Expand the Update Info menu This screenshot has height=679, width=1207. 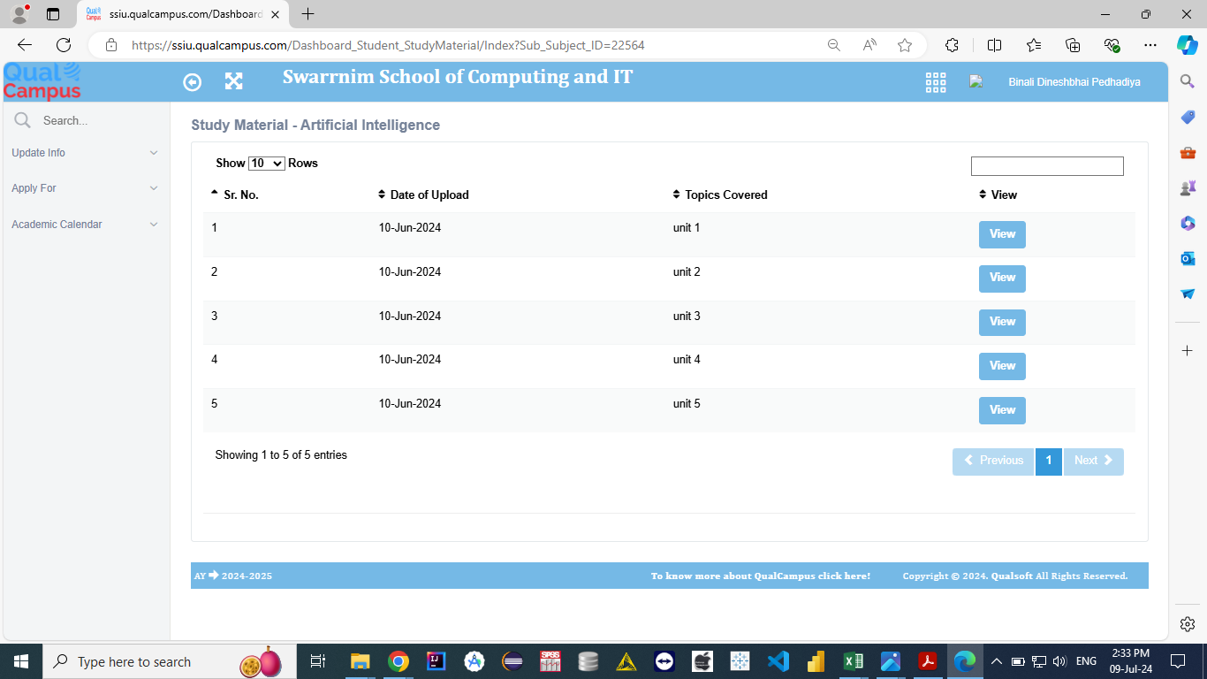tap(85, 153)
